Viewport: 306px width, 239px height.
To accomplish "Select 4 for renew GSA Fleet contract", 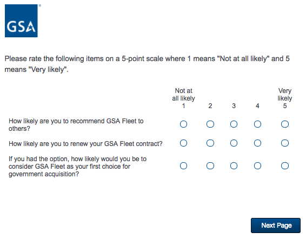I will click(x=257, y=143).
